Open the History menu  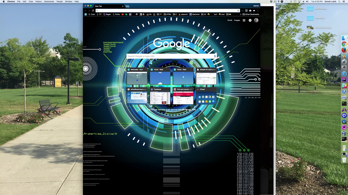tap(39, 2)
